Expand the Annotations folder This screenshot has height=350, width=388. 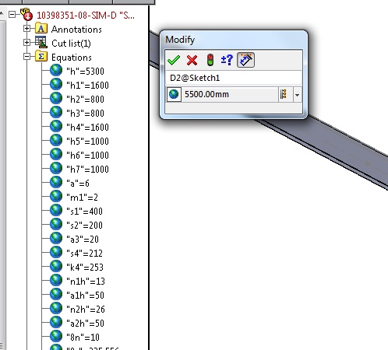[26, 29]
